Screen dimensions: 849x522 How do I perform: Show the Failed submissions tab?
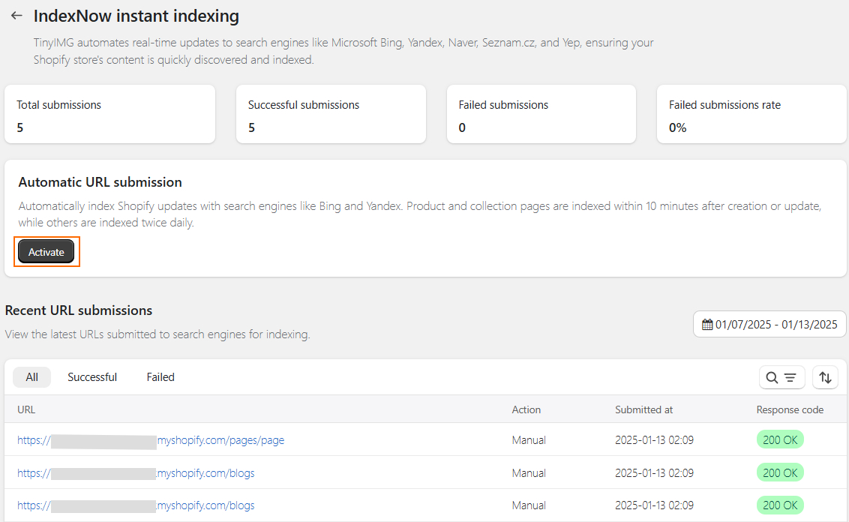coord(160,377)
